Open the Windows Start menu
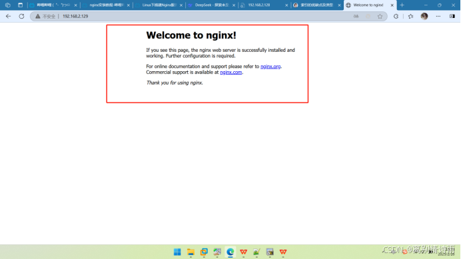Screen dimensions: 461x259 pyautogui.click(x=177, y=252)
